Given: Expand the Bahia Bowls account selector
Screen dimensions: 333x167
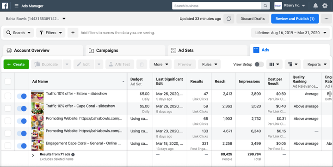Looking at the screenshot, I should click(36, 18).
